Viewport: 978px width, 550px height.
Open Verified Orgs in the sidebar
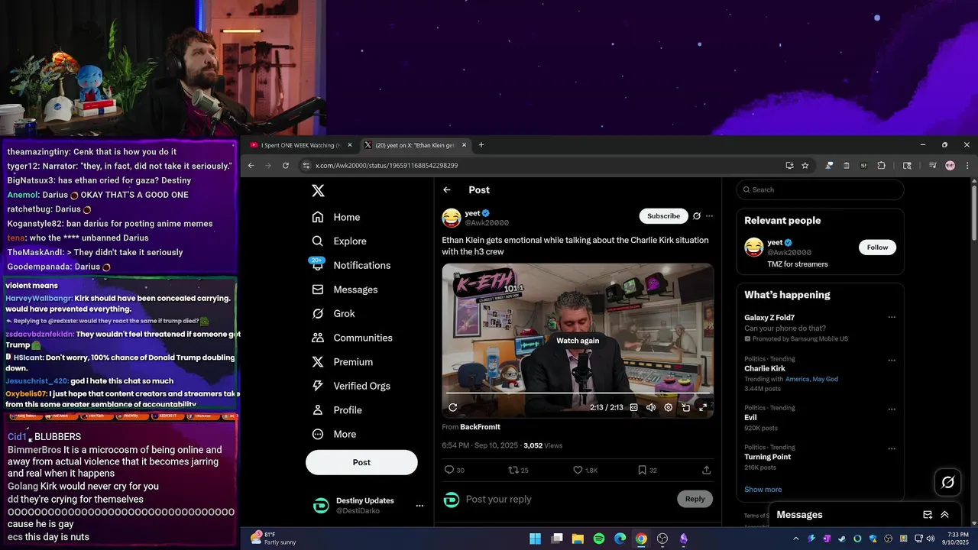351,386
